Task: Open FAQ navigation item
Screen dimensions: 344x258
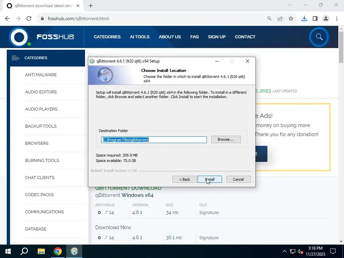Action: pyautogui.click(x=195, y=37)
